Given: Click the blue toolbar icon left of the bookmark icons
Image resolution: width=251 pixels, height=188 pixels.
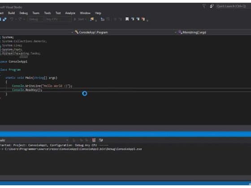Looking at the screenshot, I should click(103, 19).
